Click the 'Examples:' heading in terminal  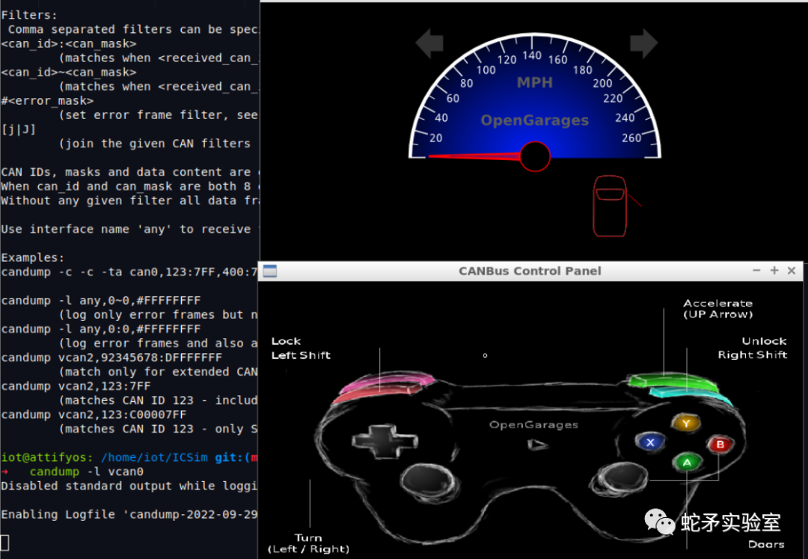(x=32, y=257)
